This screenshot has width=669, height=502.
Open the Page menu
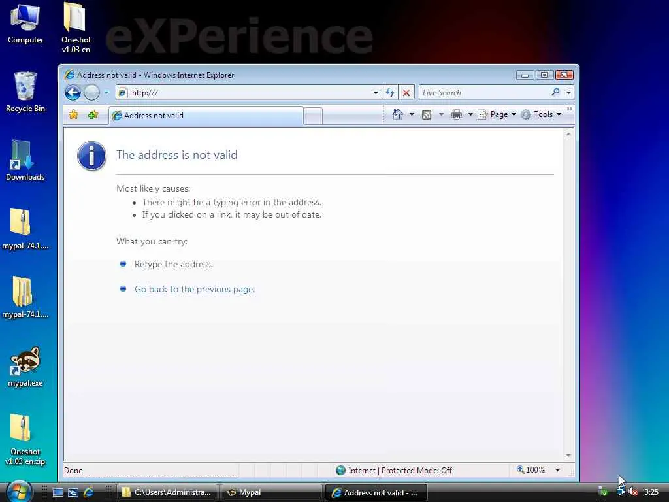click(x=497, y=114)
